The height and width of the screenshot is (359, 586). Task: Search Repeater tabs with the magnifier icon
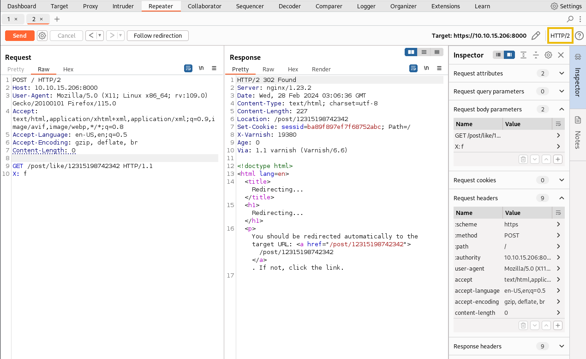coord(570,19)
